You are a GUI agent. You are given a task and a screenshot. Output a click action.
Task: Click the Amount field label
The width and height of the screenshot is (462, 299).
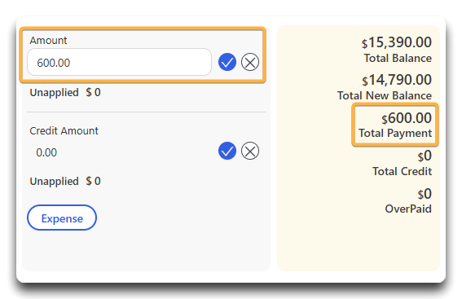(x=48, y=41)
